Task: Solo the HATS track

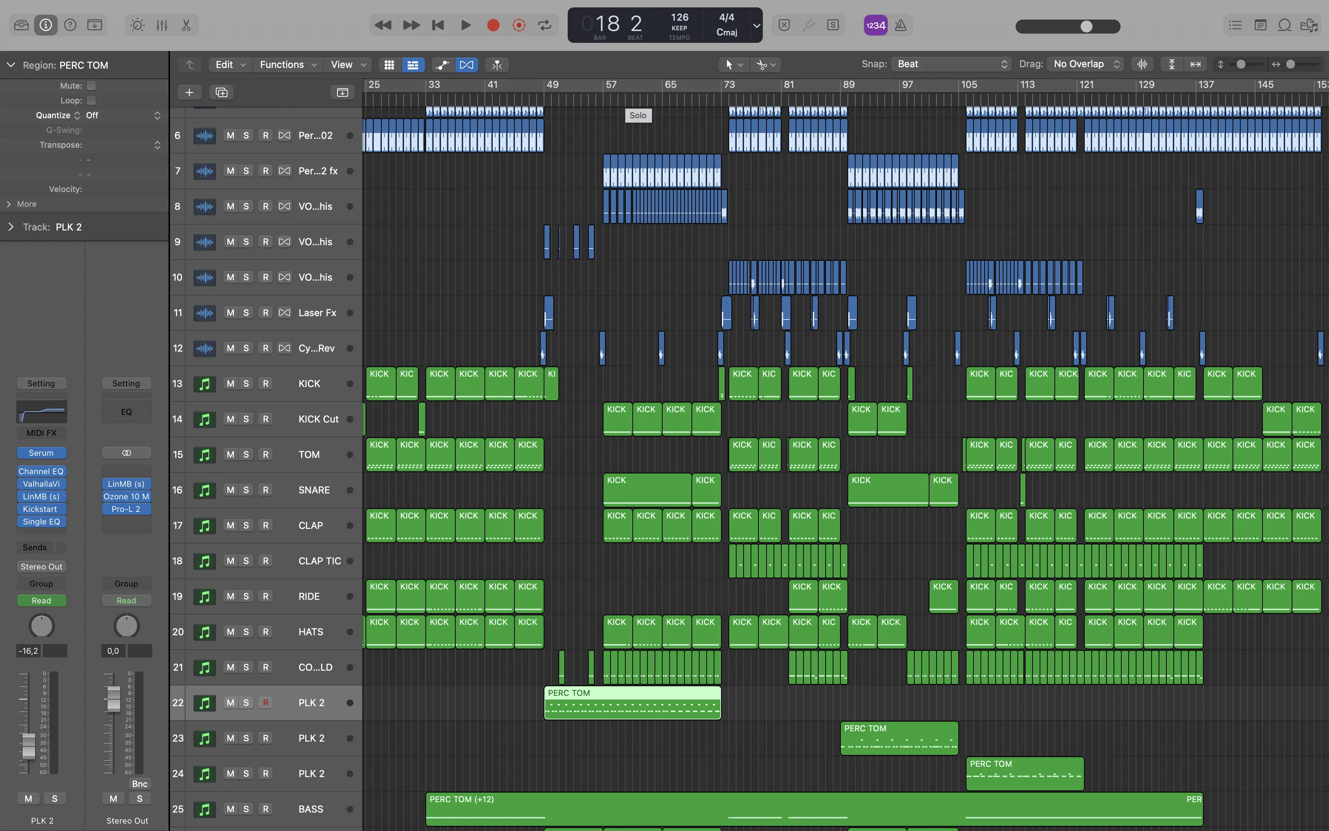Action: [x=246, y=632]
